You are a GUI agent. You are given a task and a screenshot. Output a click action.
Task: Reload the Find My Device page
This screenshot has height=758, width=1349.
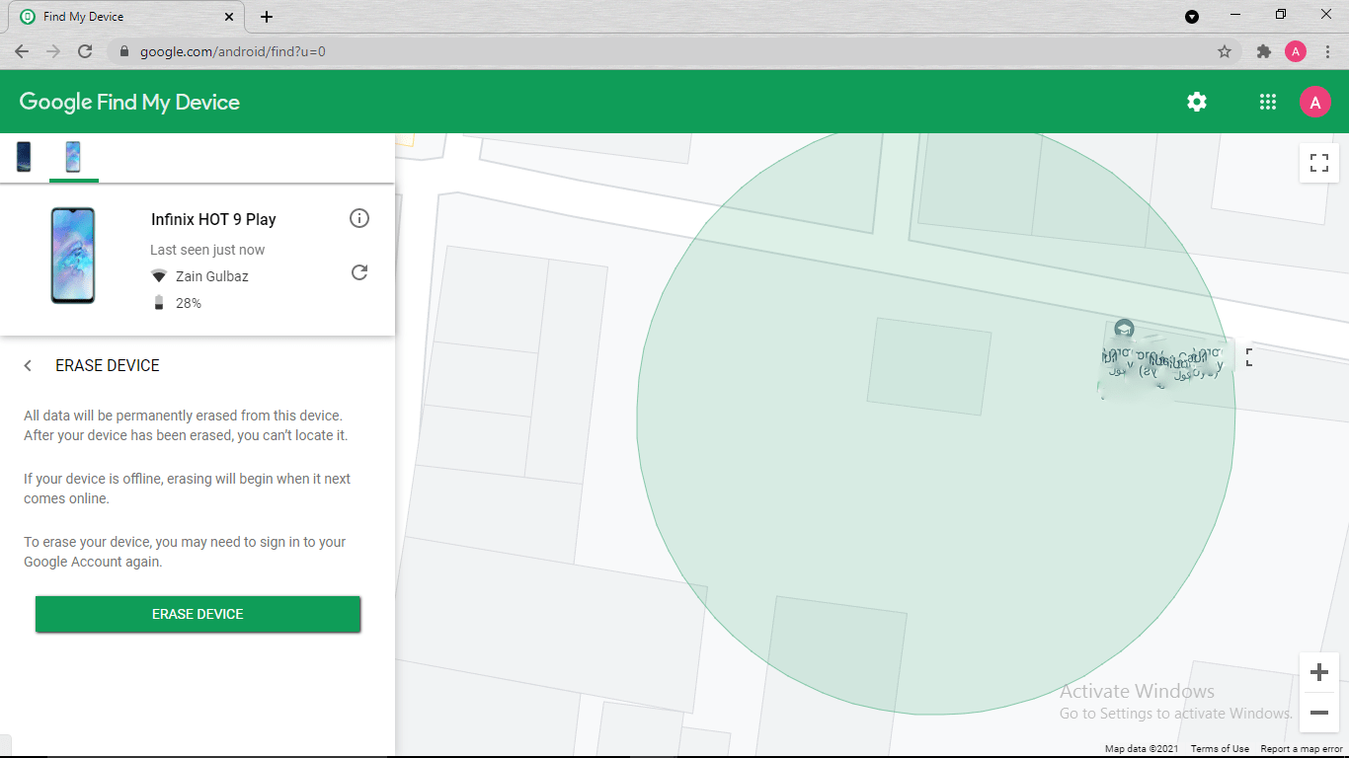[x=86, y=51]
